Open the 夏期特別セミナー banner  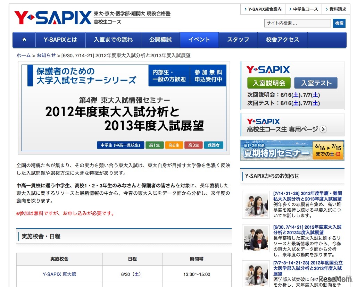point(292,150)
